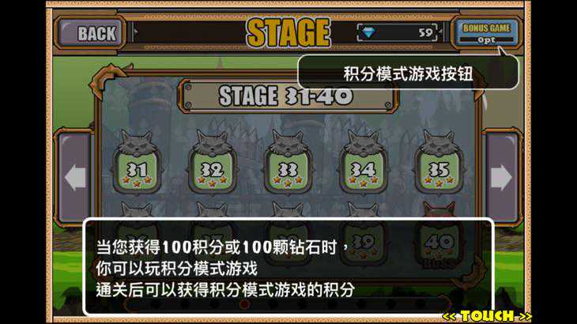Select stage 34 wolf icon
The width and height of the screenshot is (577, 324).
tap(364, 163)
